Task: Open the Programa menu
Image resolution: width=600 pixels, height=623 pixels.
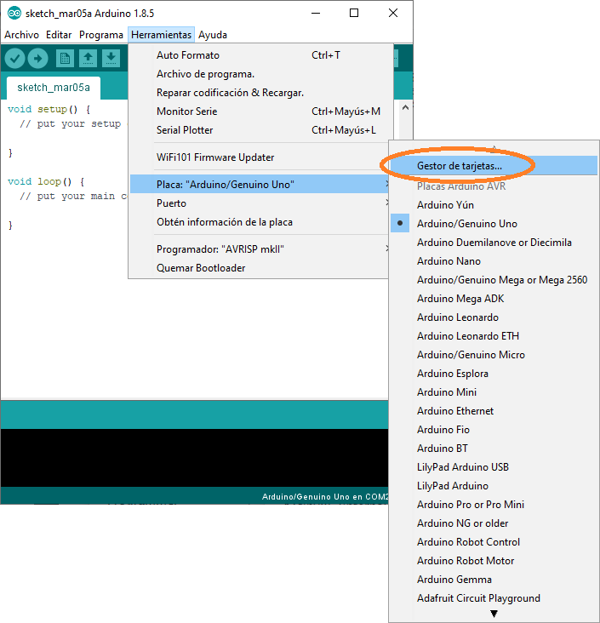Action: tap(101, 35)
